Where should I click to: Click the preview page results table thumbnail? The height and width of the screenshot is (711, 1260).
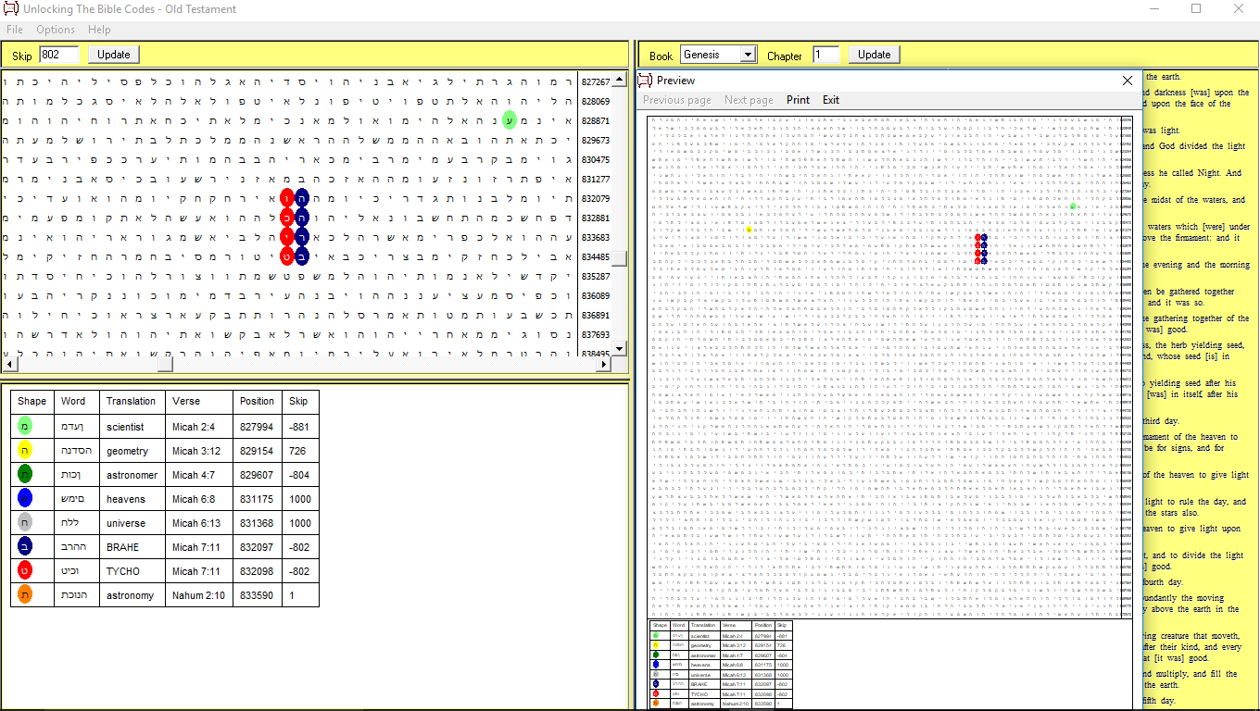tap(721, 664)
